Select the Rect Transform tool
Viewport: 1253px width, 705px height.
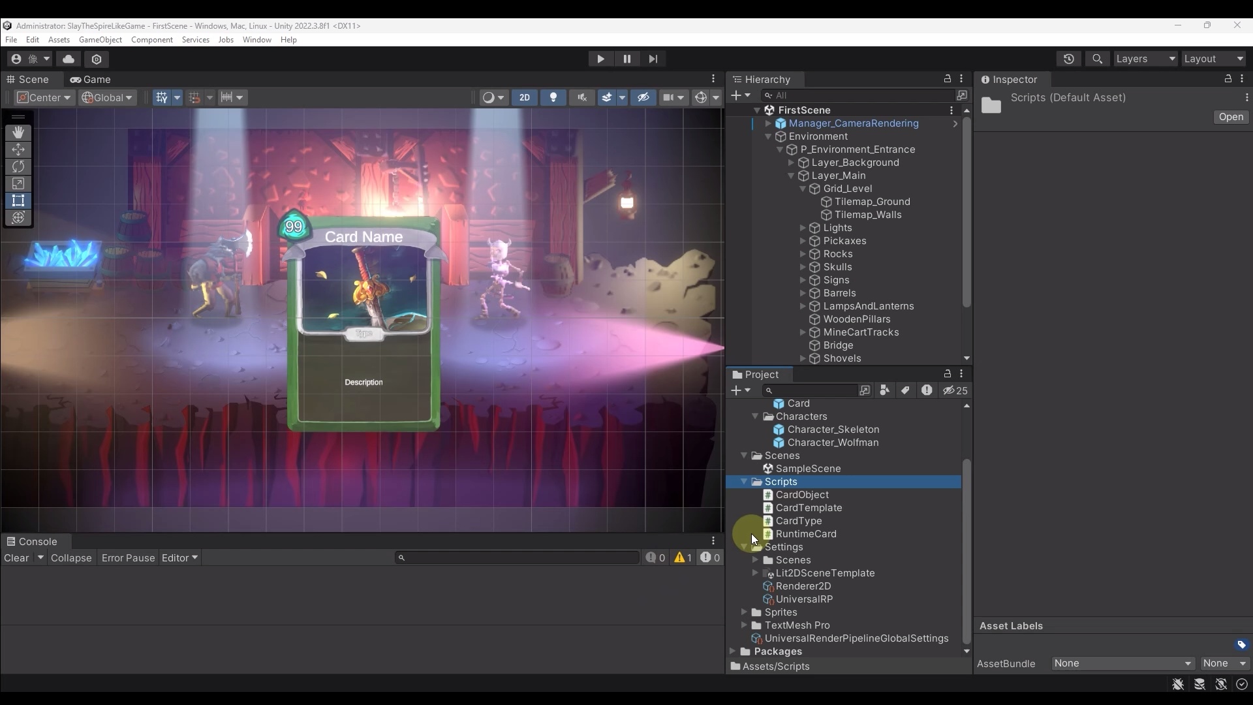pos(18,200)
